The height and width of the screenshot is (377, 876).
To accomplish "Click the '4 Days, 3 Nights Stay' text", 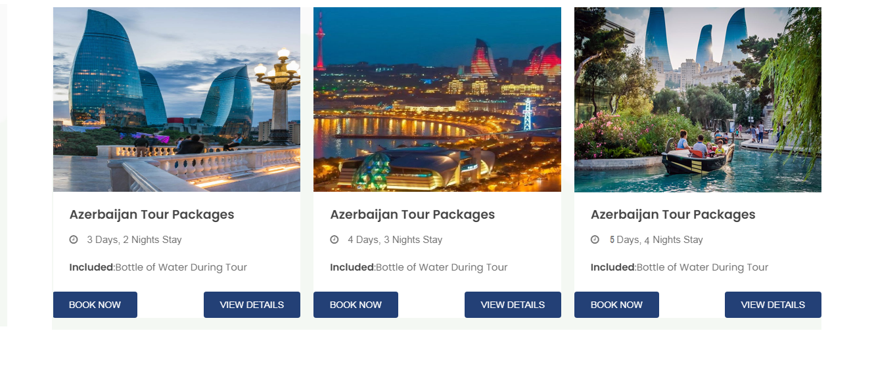I will (x=395, y=240).
